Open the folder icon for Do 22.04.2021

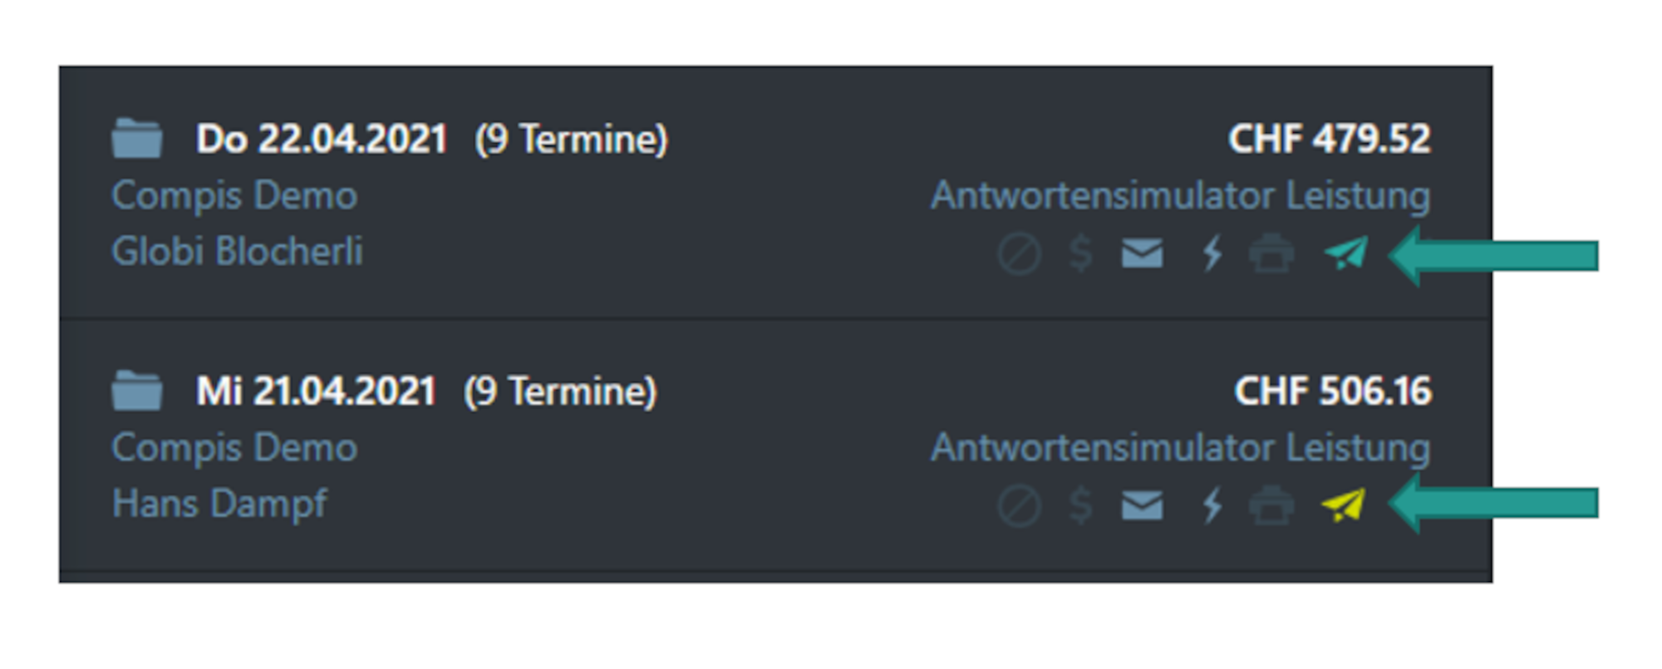coord(137,138)
